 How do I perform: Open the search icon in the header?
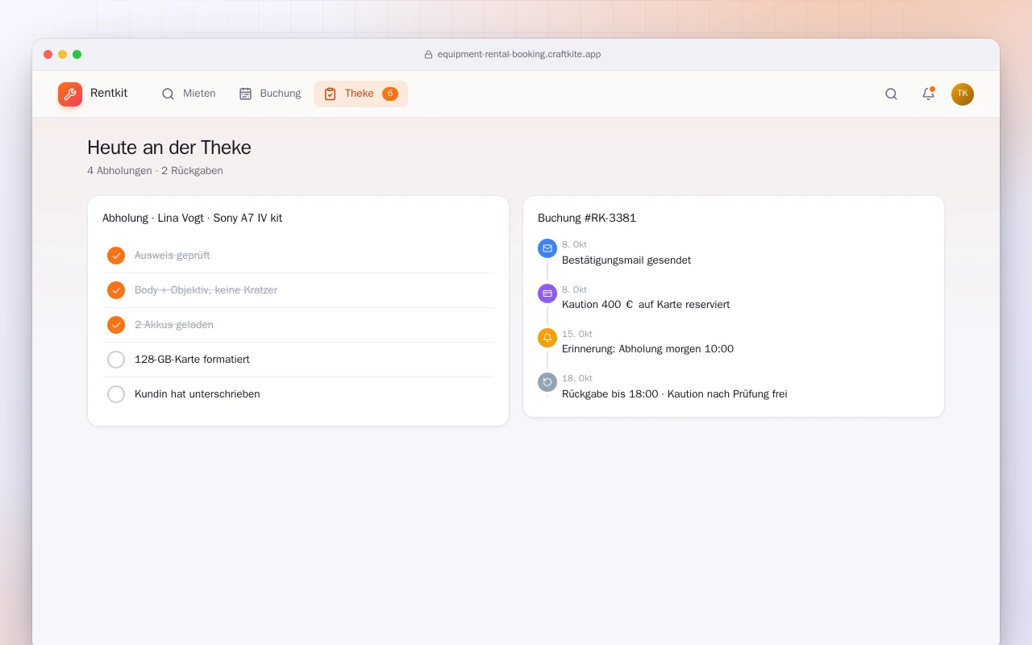[x=891, y=94]
